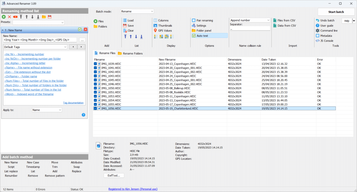Open the Tag documentation link
The height and width of the screenshot is (192, 357).
(x=73, y=103)
